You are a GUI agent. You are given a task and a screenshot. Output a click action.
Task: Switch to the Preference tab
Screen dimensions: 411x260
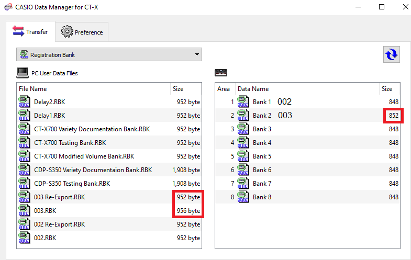82,32
